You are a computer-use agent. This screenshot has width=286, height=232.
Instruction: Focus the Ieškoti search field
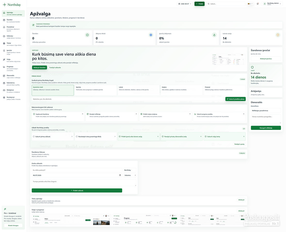point(226,4)
